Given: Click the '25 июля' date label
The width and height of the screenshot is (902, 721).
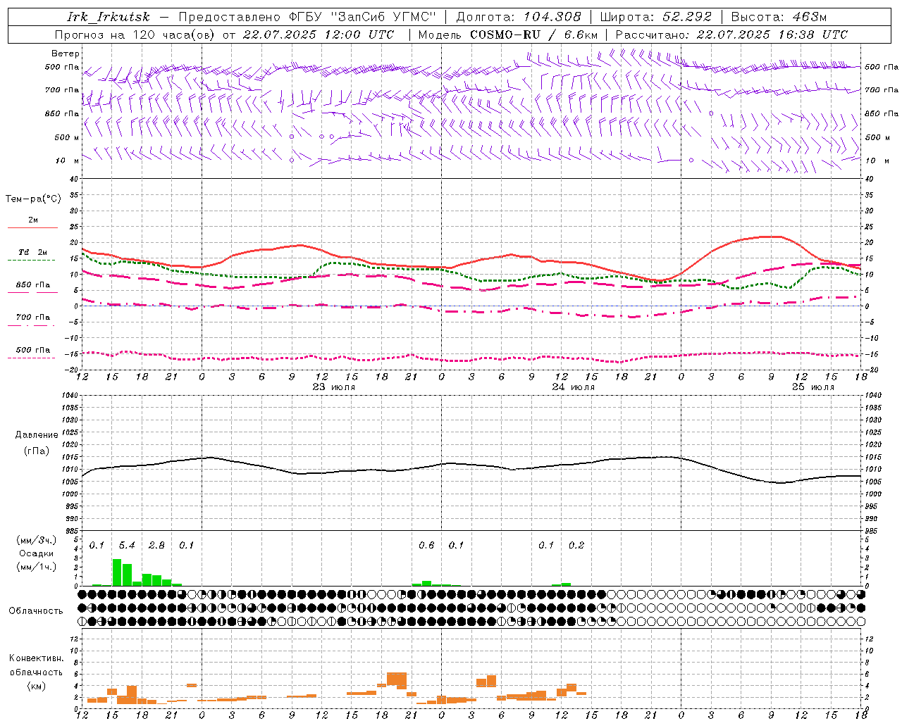Looking at the screenshot, I should [x=813, y=387].
